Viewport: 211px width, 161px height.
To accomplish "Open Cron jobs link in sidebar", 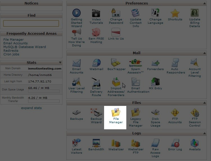I will coord(11,54).
